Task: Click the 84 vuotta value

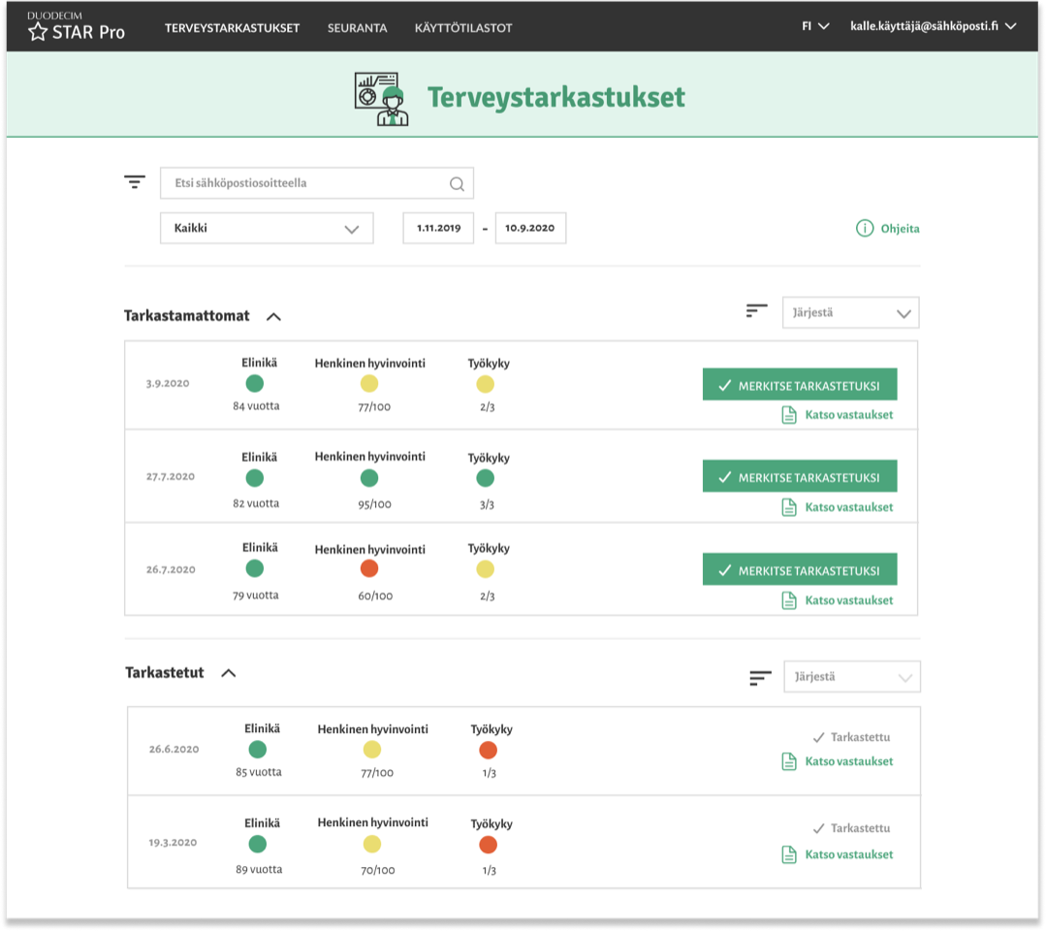Action: (x=256, y=406)
